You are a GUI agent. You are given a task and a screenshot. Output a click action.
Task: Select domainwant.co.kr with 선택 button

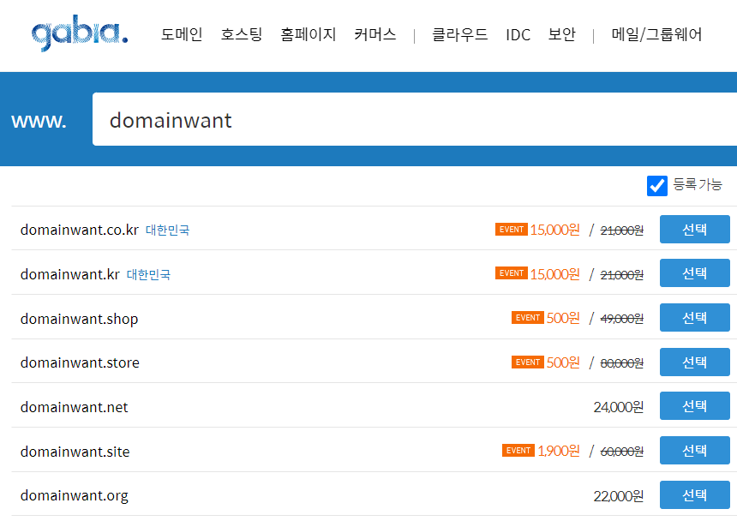[x=695, y=230]
